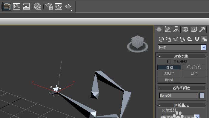Open the Rendered Frame Window
This screenshot has height=118, width=209.
[59, 6]
